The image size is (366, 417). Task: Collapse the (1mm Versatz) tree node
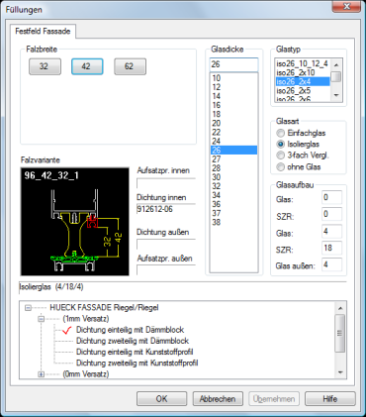pos(42,319)
